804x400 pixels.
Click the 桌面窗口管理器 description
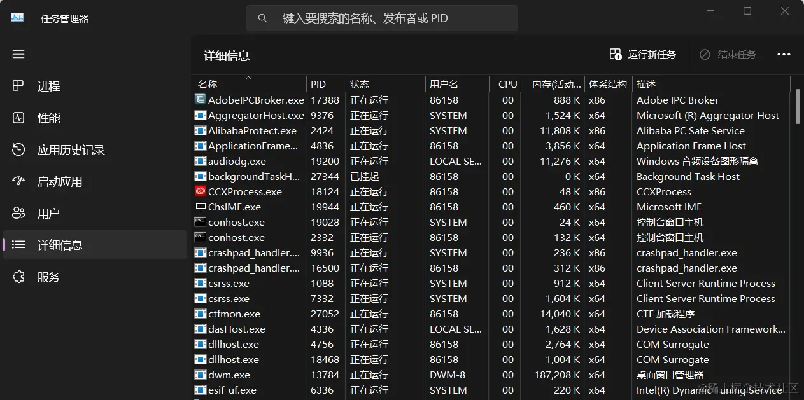(x=670, y=375)
